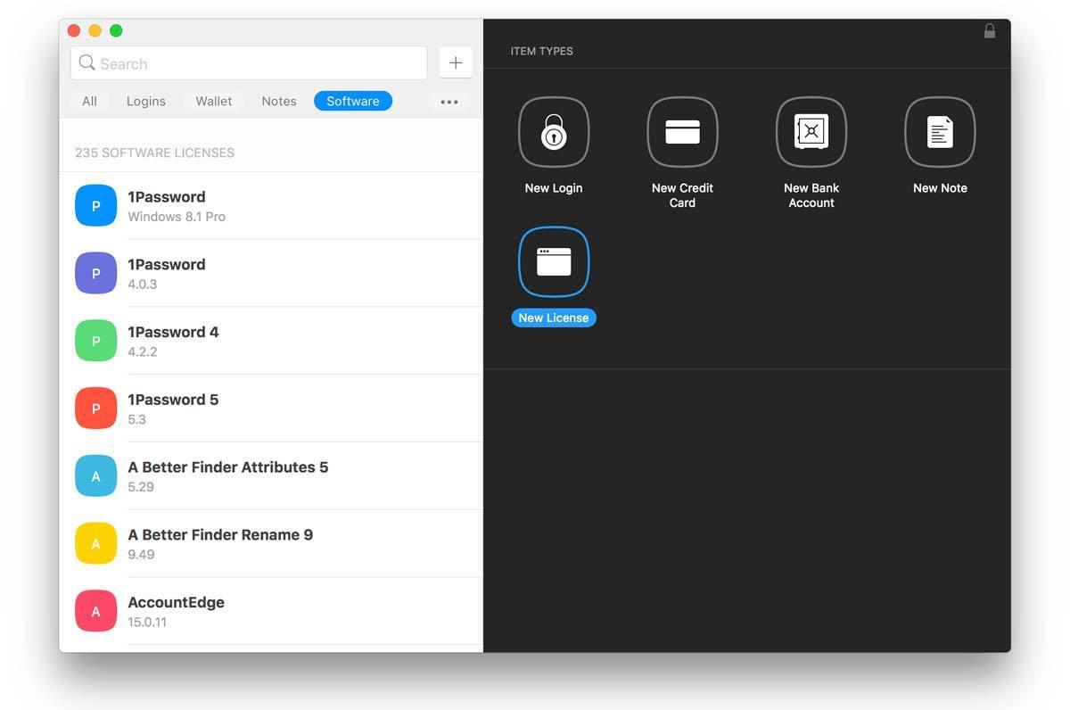Click the New License blue label
Viewport: 1070px width, 710px height.
coord(554,318)
